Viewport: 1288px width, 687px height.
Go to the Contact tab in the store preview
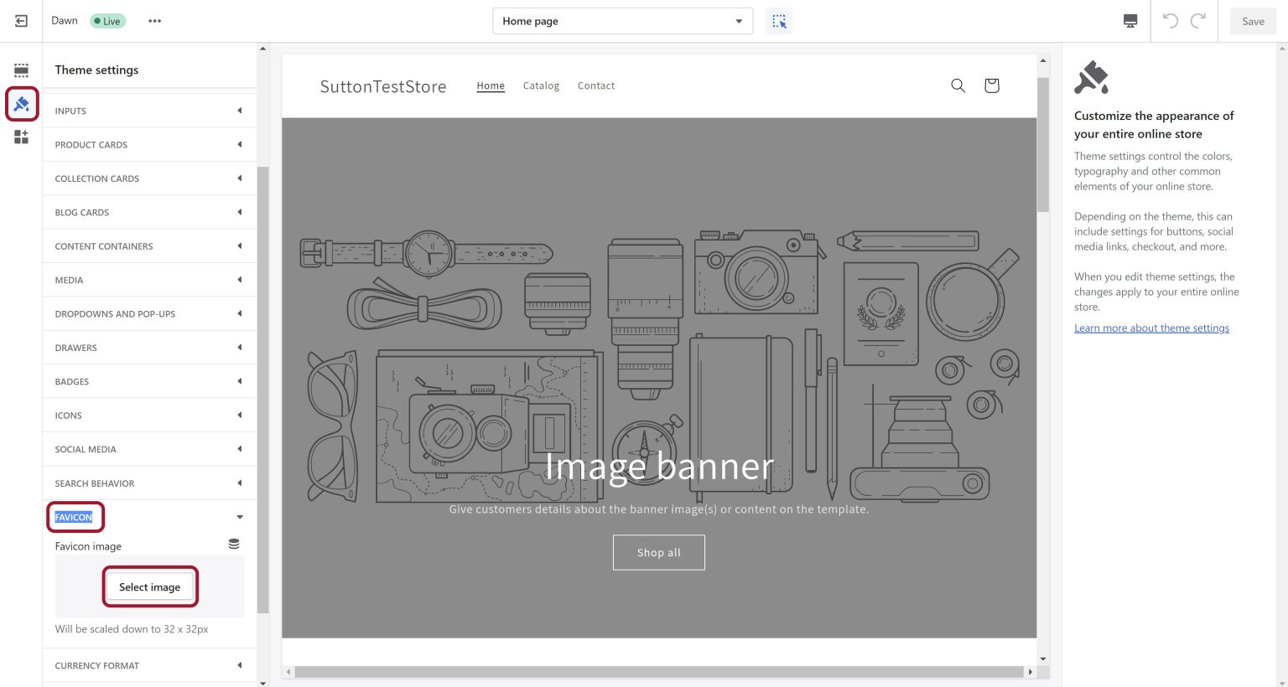595,85
